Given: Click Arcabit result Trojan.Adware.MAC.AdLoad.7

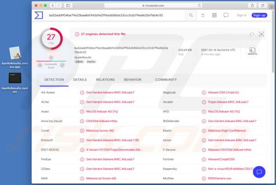Looking at the screenshot, I should click(x=228, y=102).
